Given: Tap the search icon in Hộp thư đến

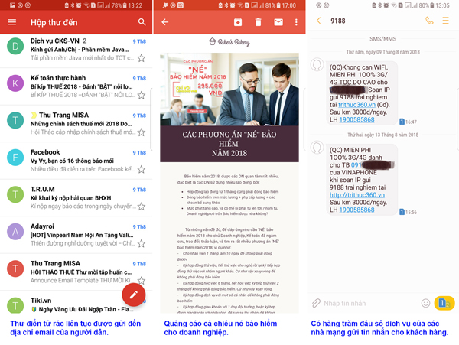Looking at the screenshot, I should (142, 22).
